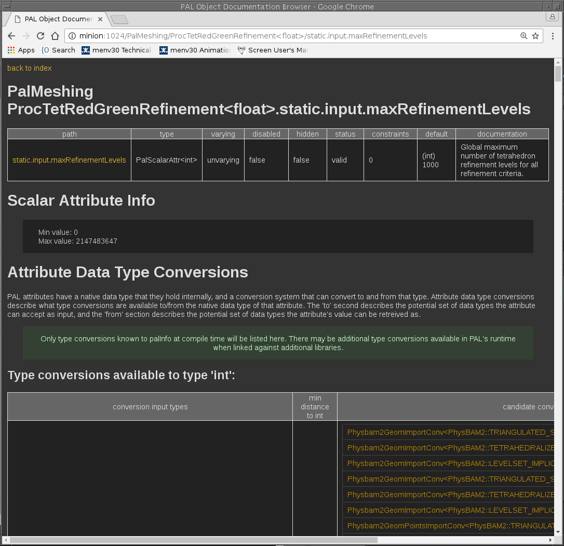Close the PAL Object Documentation tab

[100, 19]
